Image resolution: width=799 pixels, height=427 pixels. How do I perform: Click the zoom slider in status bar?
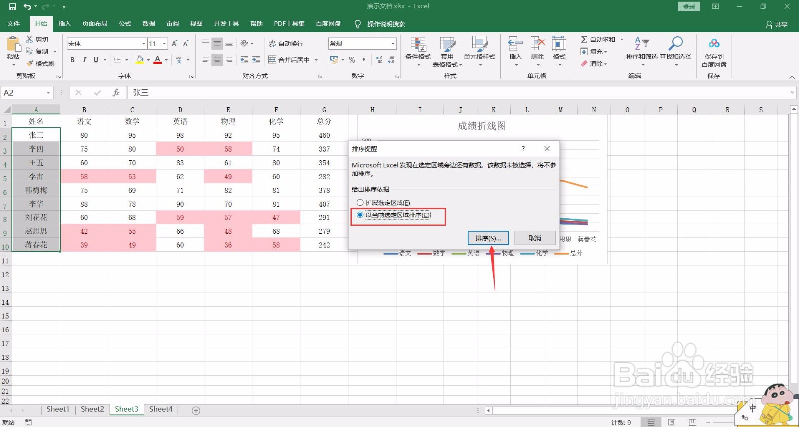[722, 422]
